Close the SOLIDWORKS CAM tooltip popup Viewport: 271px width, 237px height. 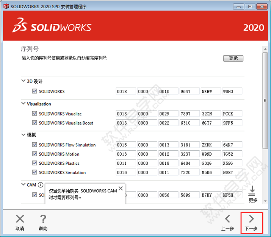[x=121, y=188]
